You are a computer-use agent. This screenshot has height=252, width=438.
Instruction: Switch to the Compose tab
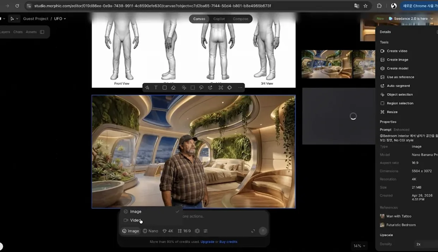pos(240,19)
